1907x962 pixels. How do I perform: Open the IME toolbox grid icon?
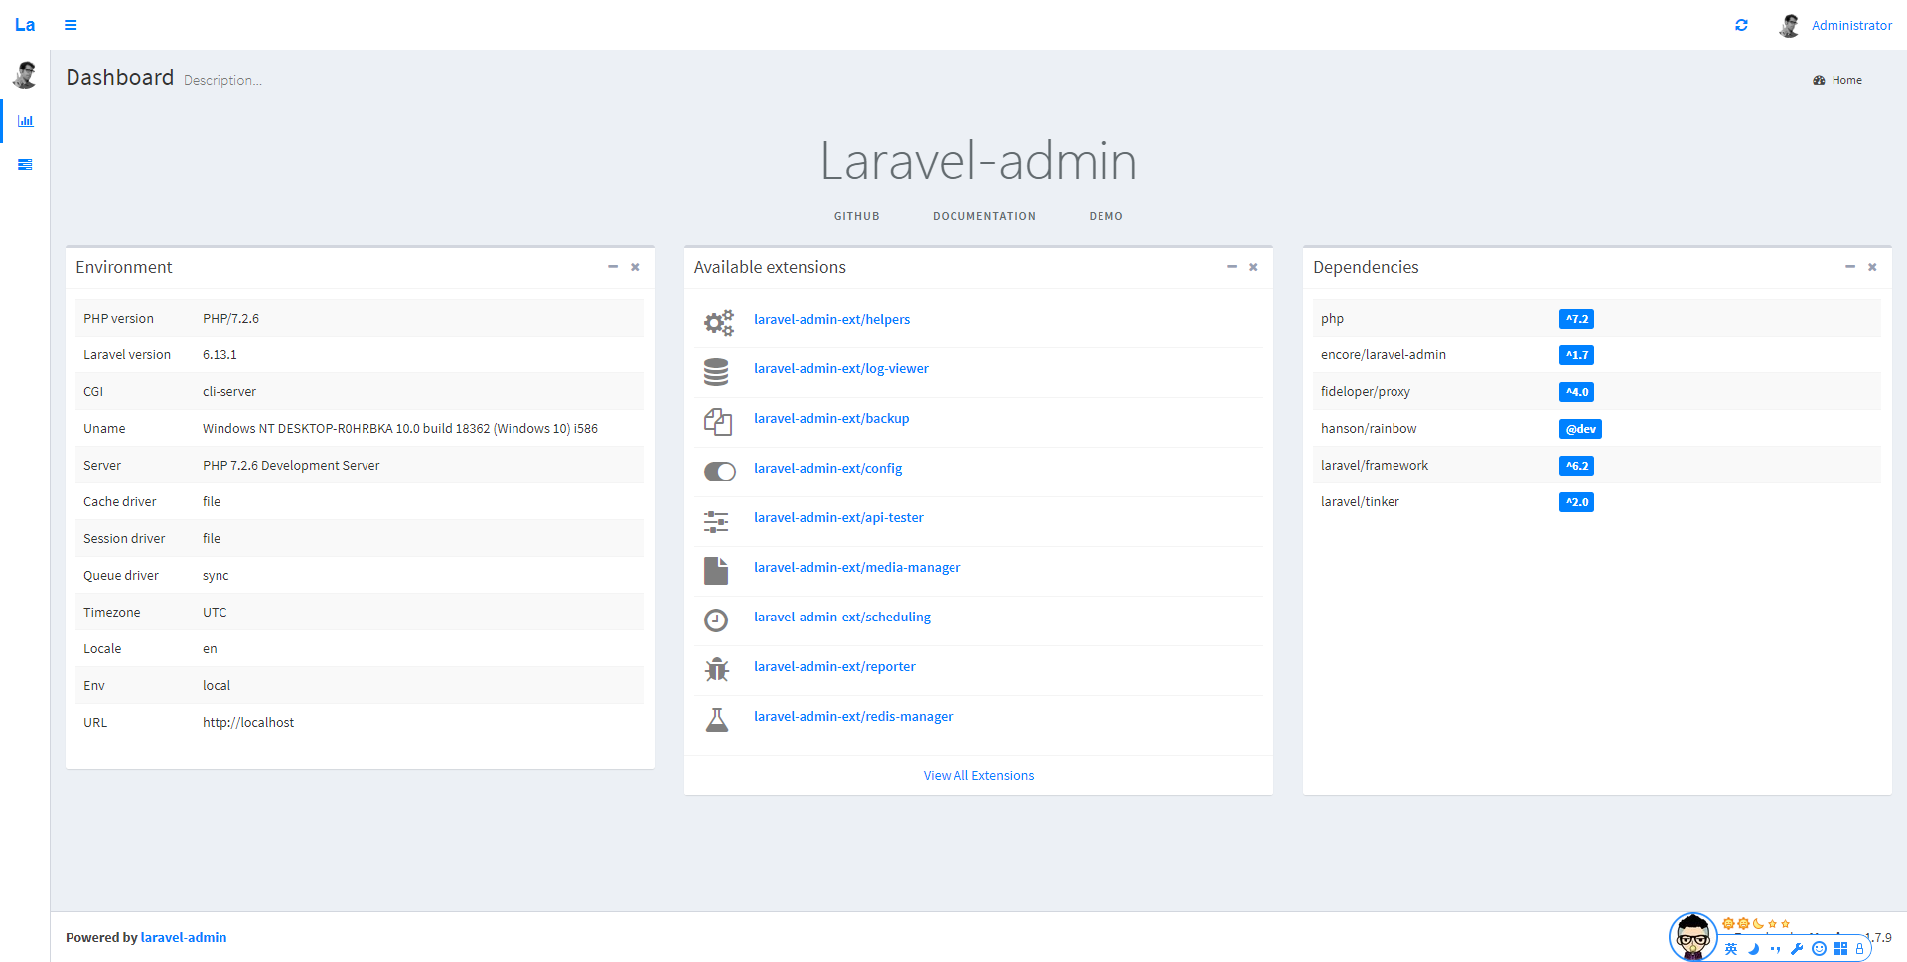[1840, 948]
